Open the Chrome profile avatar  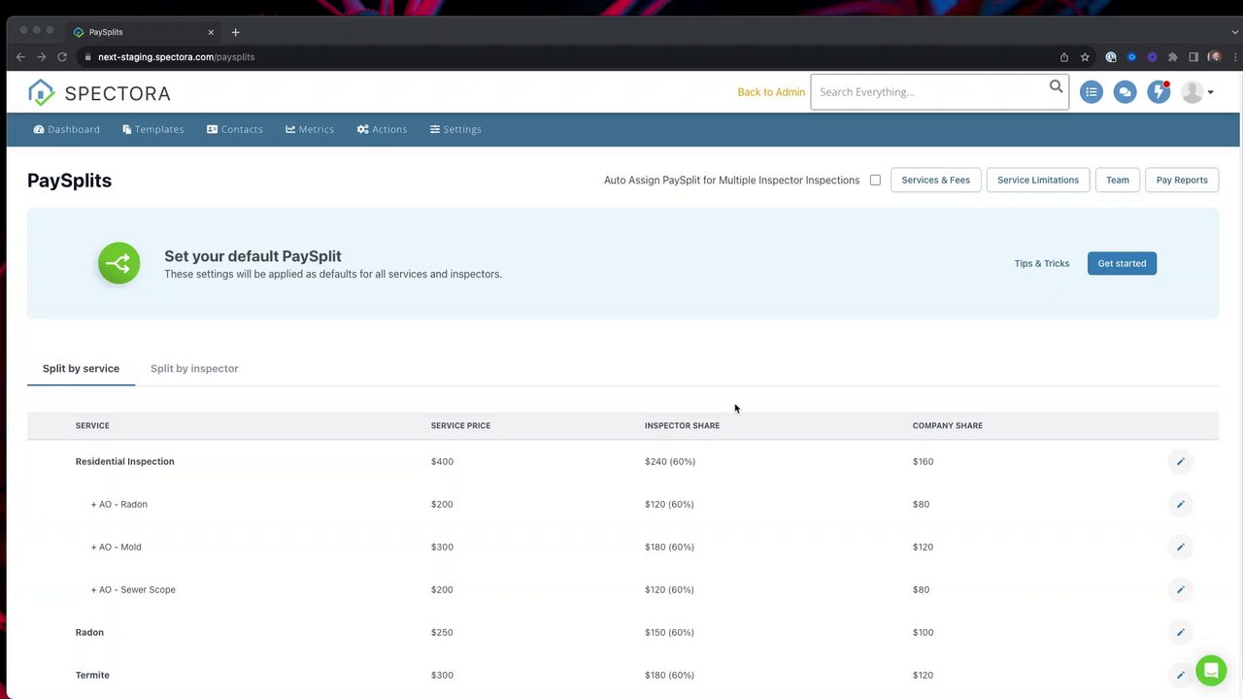click(x=1214, y=57)
